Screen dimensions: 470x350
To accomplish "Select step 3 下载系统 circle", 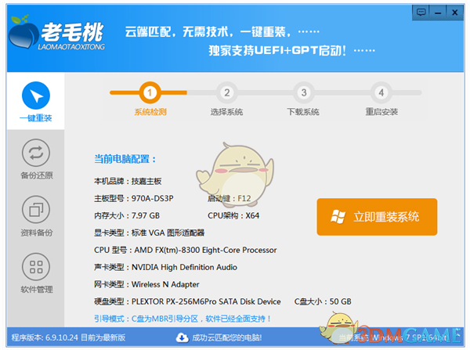I will (304, 92).
